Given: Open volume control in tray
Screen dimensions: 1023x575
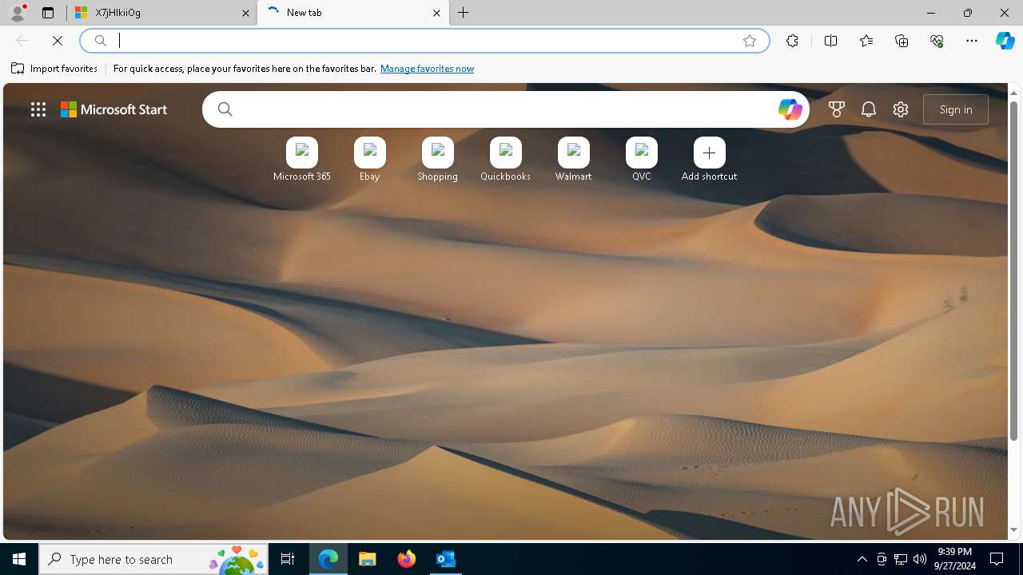Looking at the screenshot, I should click(x=920, y=559).
